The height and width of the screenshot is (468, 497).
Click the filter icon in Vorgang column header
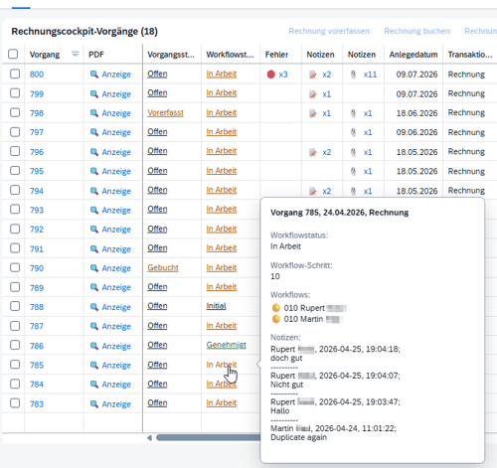pos(76,54)
